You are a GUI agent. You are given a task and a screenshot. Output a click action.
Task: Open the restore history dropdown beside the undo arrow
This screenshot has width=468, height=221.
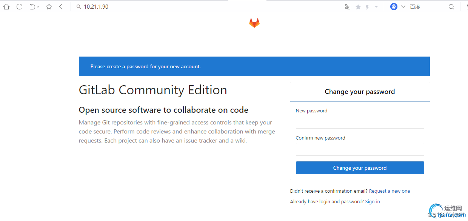click(38, 7)
